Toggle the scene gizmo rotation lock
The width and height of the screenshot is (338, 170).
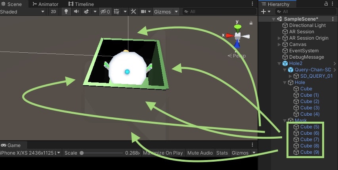click(x=251, y=23)
